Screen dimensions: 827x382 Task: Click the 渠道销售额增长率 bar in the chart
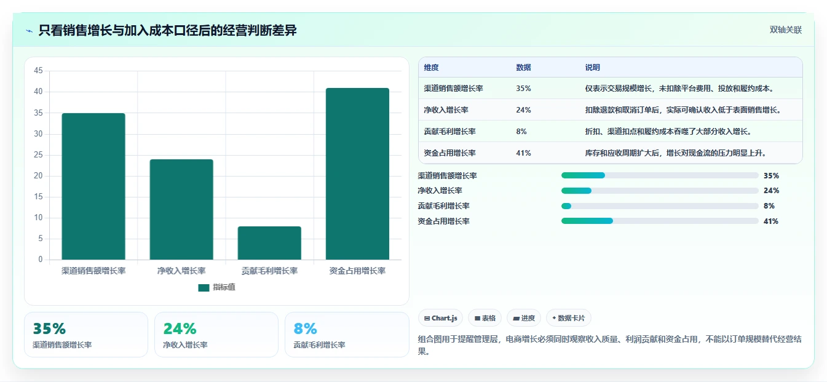(93, 186)
